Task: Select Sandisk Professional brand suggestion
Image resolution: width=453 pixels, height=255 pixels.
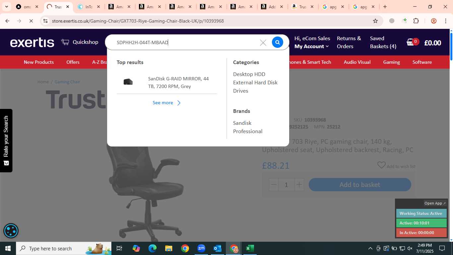Action: pos(248,127)
